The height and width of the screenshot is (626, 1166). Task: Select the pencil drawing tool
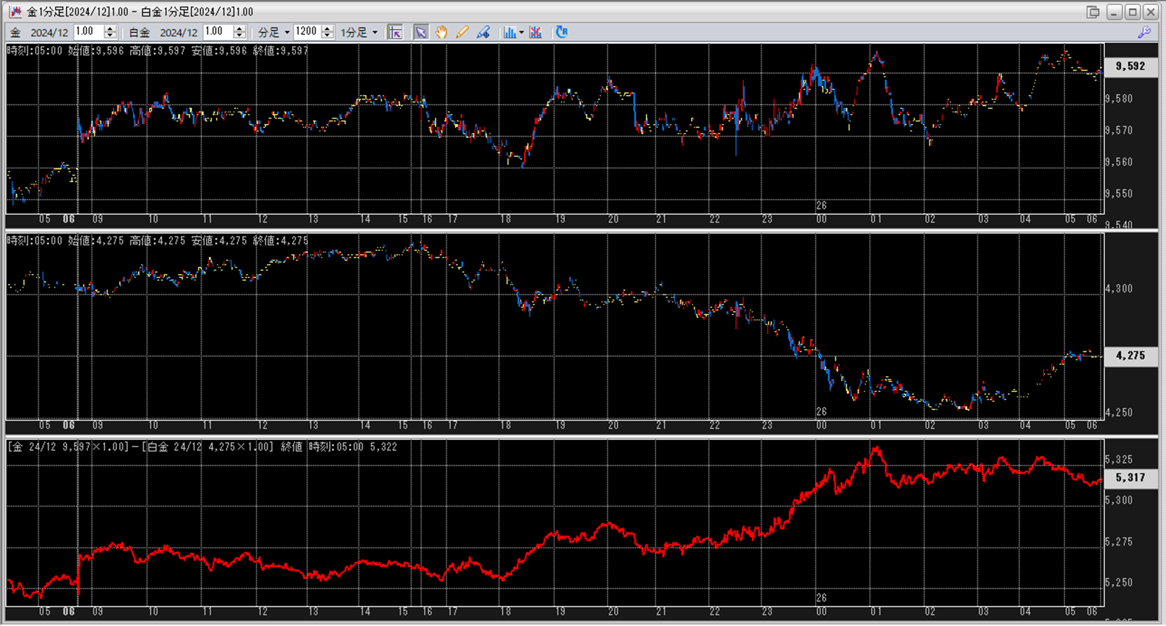[x=462, y=32]
